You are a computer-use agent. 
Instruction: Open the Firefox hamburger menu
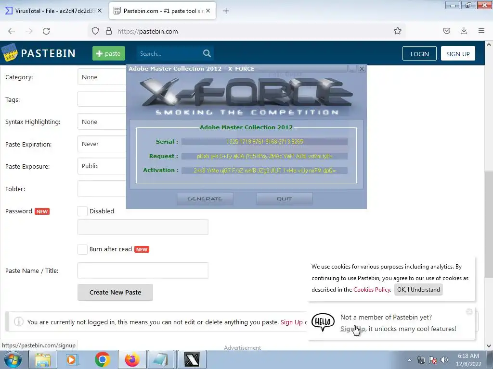coord(481,31)
